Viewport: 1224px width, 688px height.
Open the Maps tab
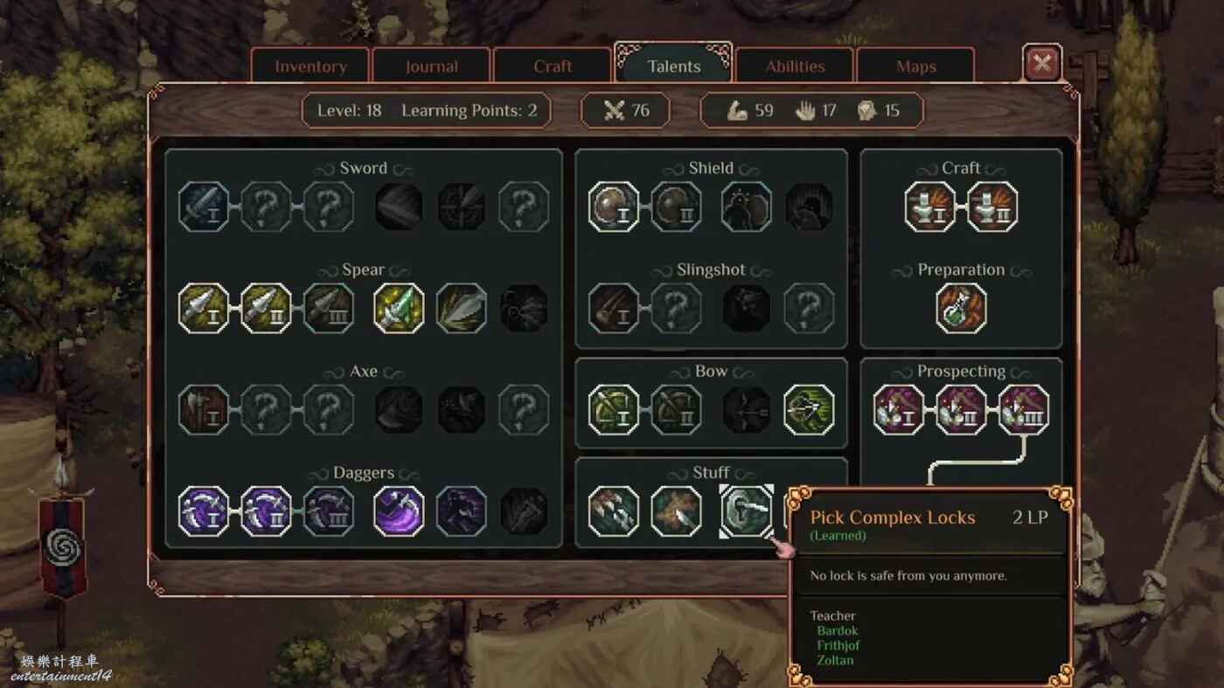tap(915, 66)
